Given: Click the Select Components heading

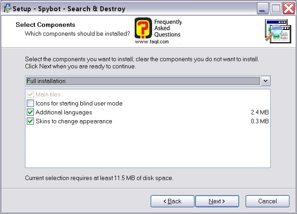Looking at the screenshot, I should point(45,25).
